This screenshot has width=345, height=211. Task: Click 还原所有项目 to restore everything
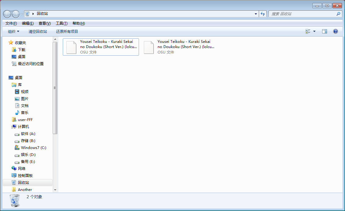(x=67, y=31)
